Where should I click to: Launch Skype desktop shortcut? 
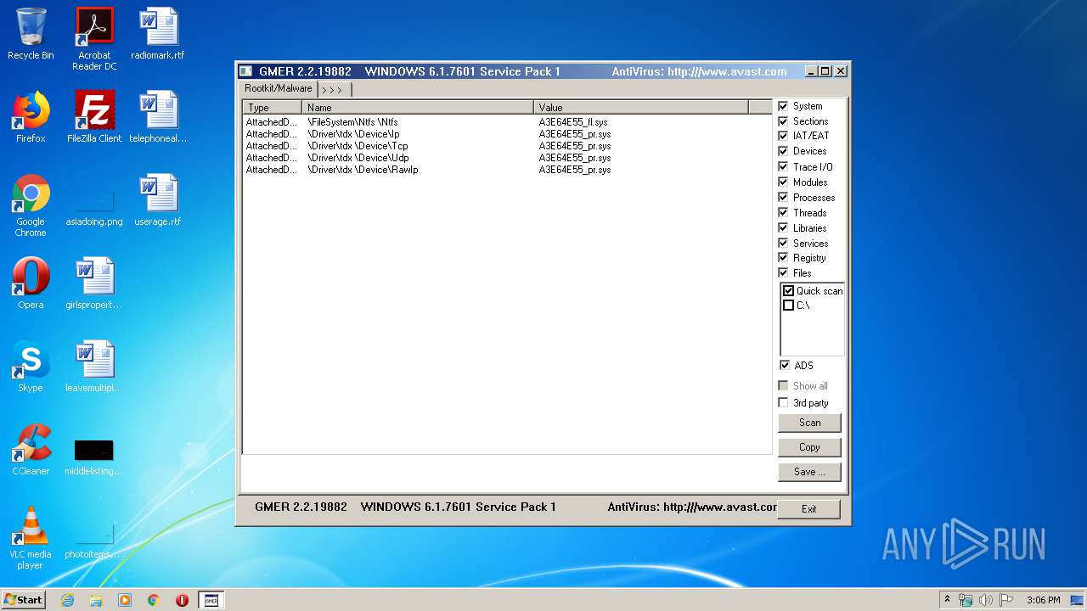click(31, 367)
